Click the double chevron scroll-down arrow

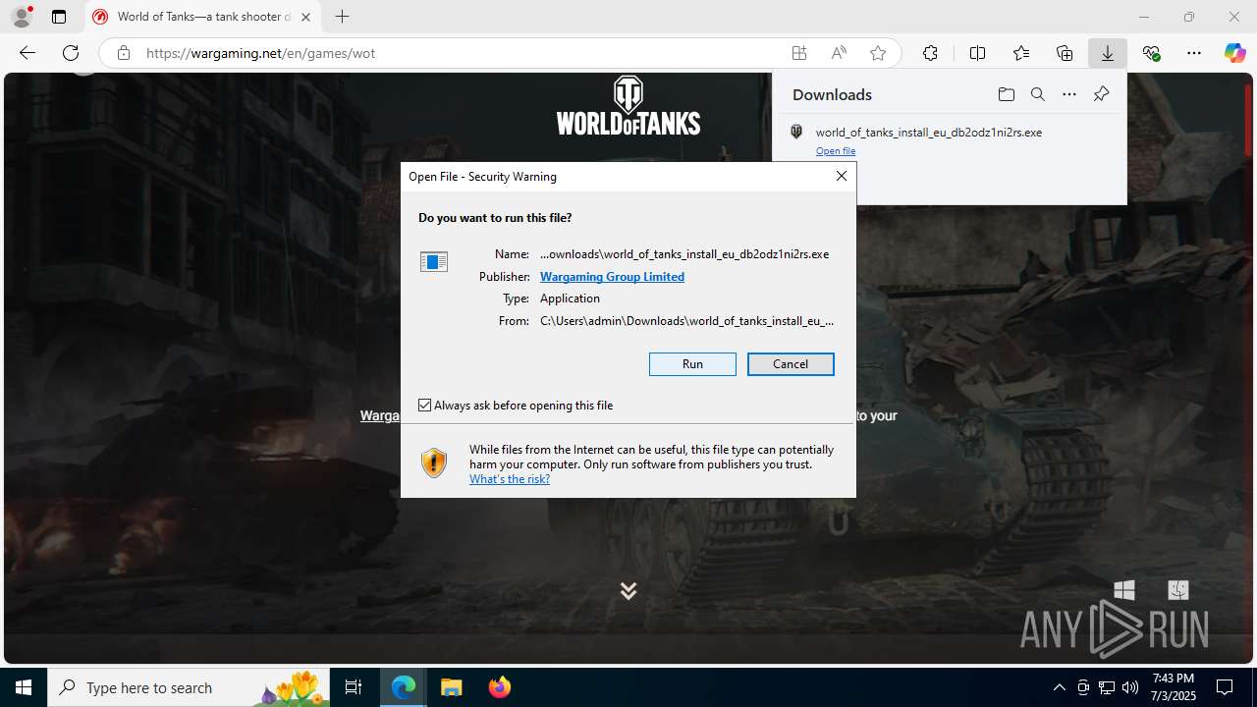pos(628,590)
